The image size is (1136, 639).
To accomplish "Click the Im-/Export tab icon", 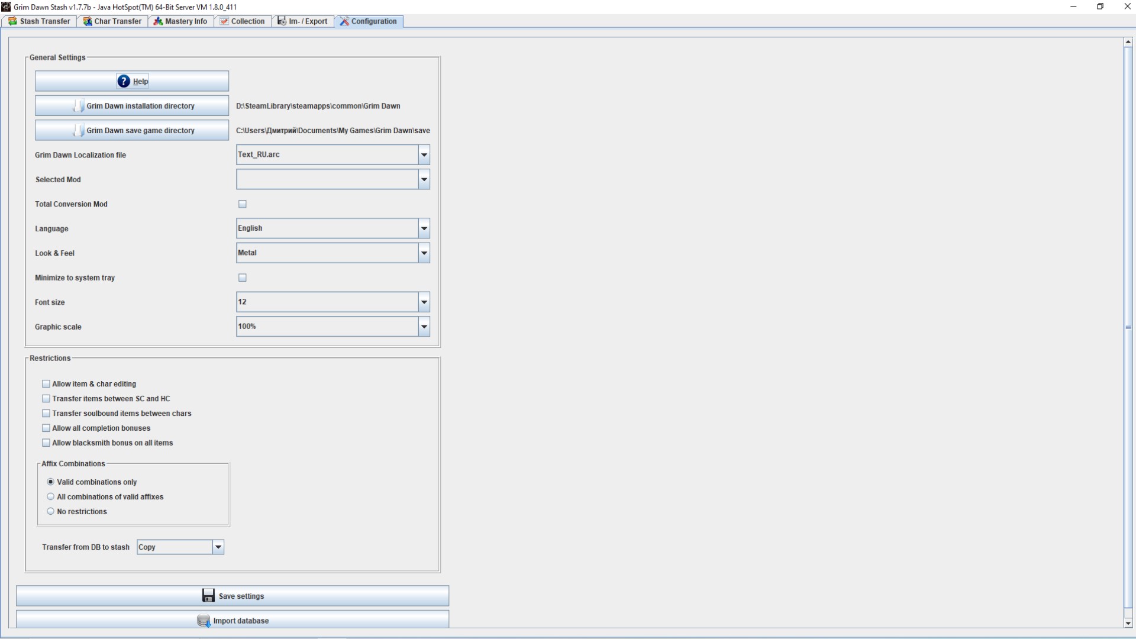I will [x=282, y=21].
